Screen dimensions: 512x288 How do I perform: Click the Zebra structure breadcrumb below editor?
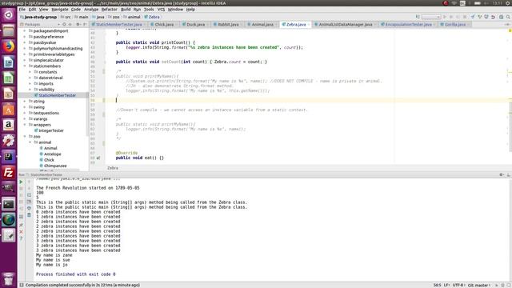coord(113,168)
